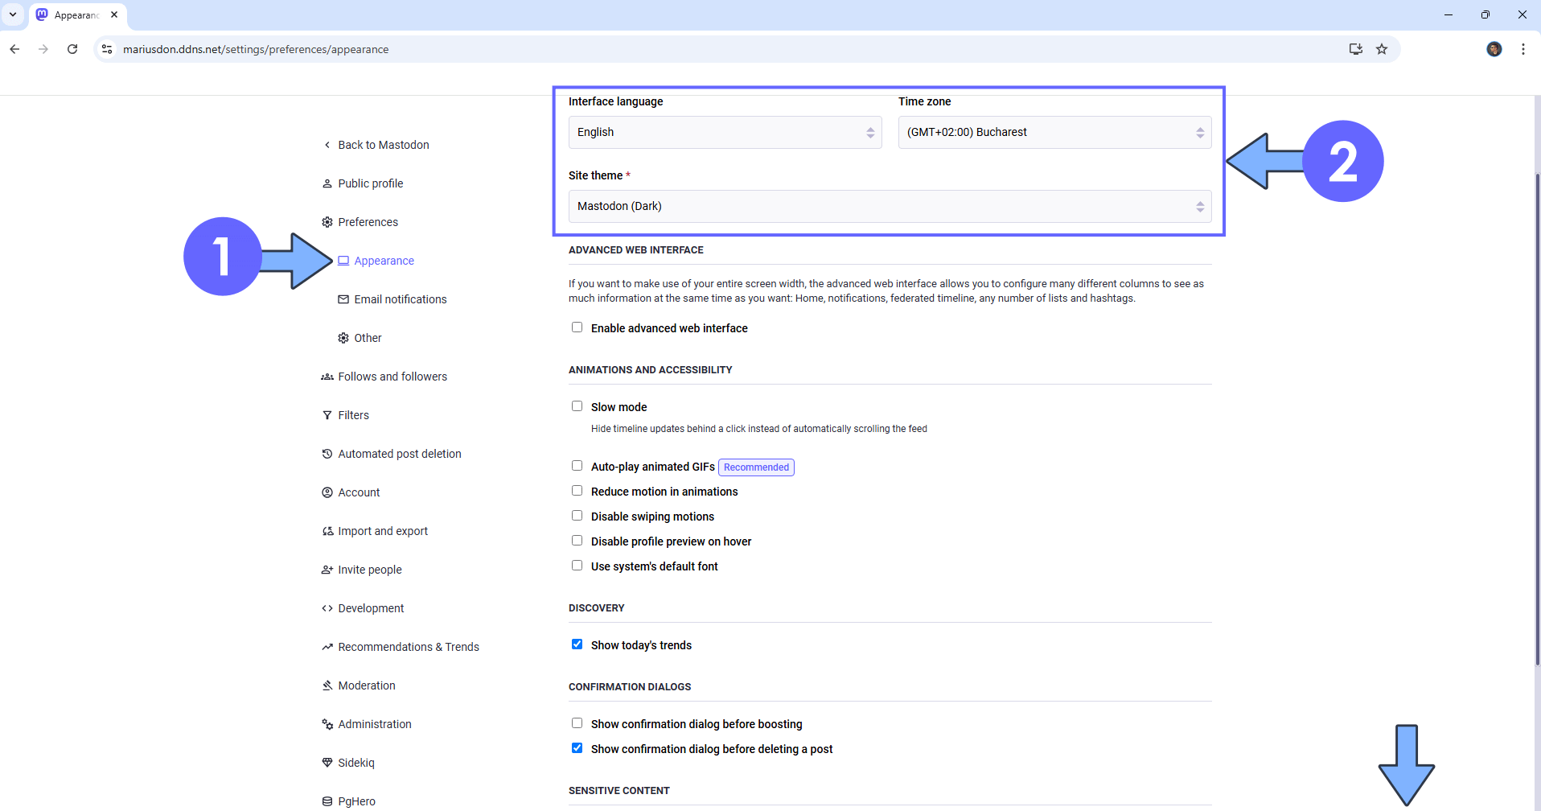Check Use system's default font

(577, 566)
